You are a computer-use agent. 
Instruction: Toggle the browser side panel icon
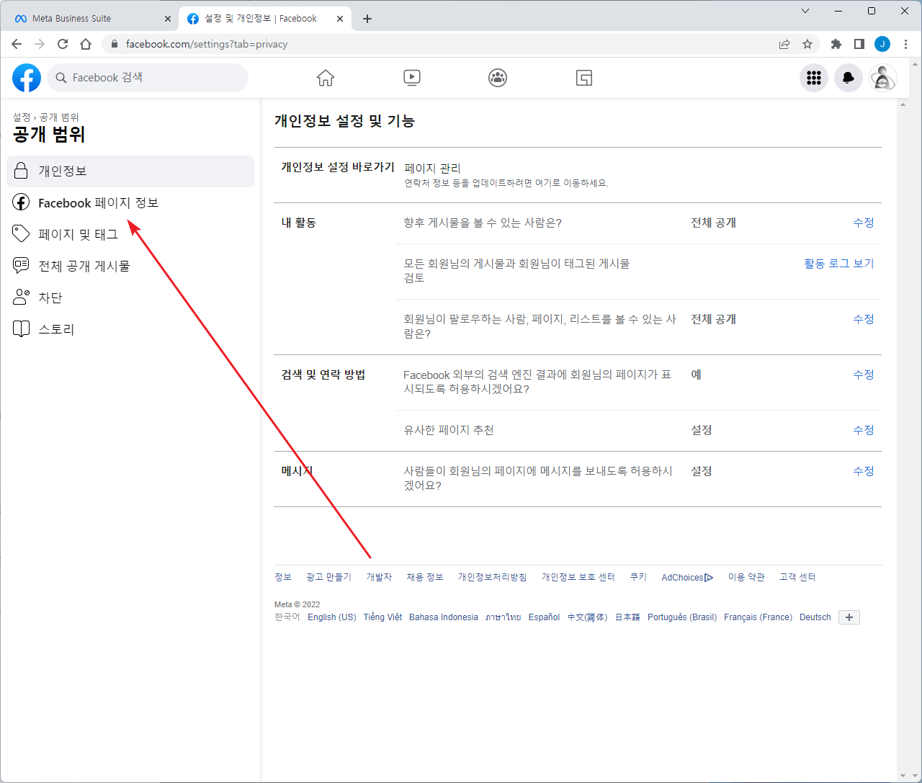(859, 44)
